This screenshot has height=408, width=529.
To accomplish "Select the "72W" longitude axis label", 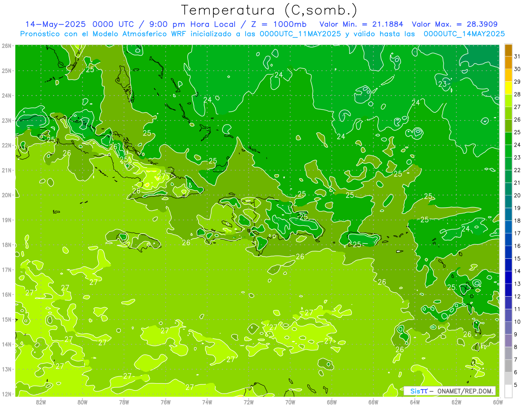I will coord(249,402).
